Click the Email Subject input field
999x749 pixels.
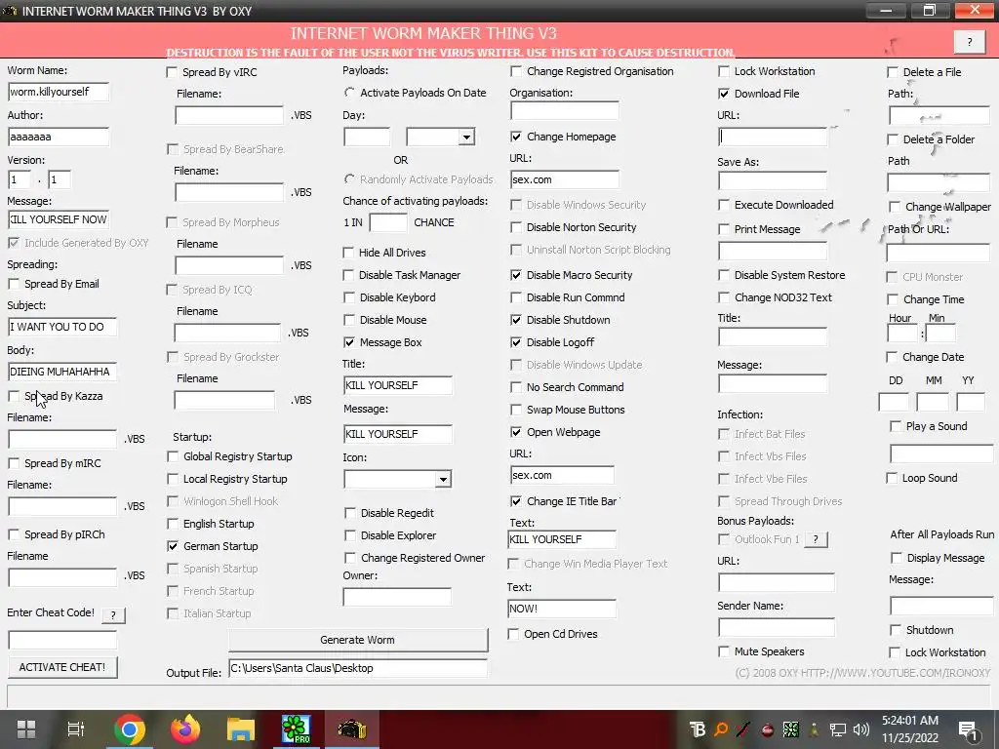tap(62, 327)
